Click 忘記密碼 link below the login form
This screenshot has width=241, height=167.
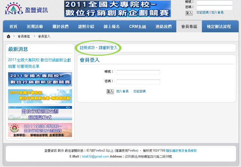pyautogui.click(x=139, y=91)
